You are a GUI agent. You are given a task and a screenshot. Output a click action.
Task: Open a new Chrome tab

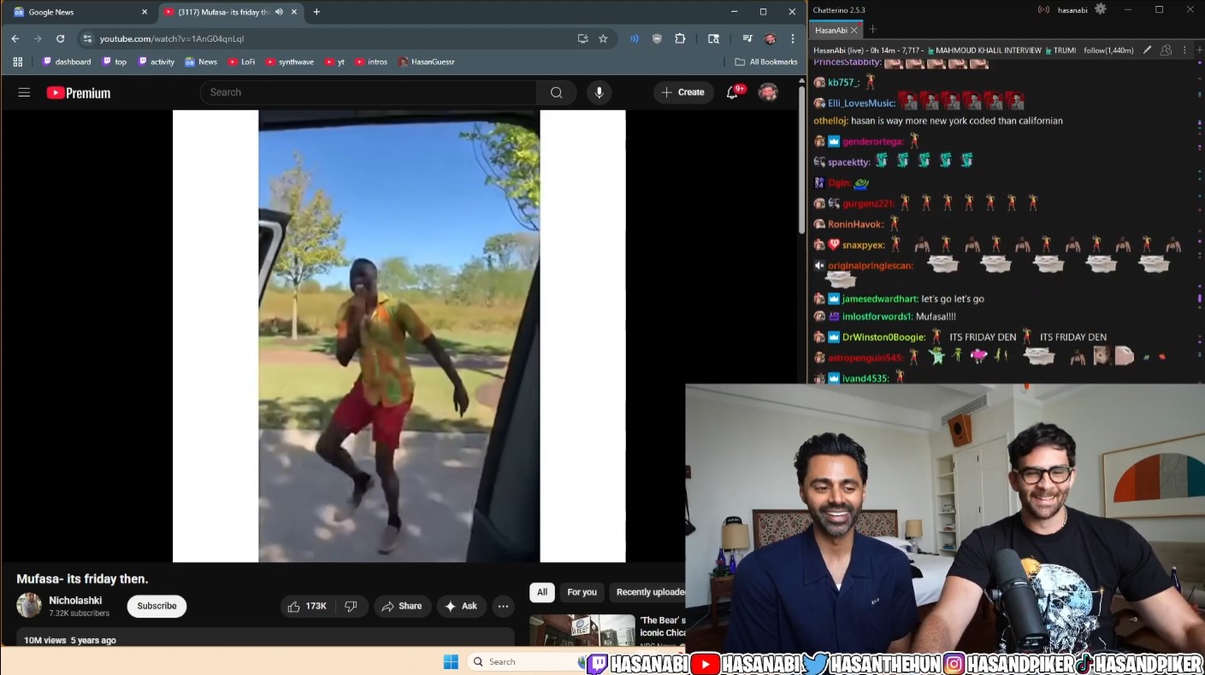pyautogui.click(x=316, y=12)
